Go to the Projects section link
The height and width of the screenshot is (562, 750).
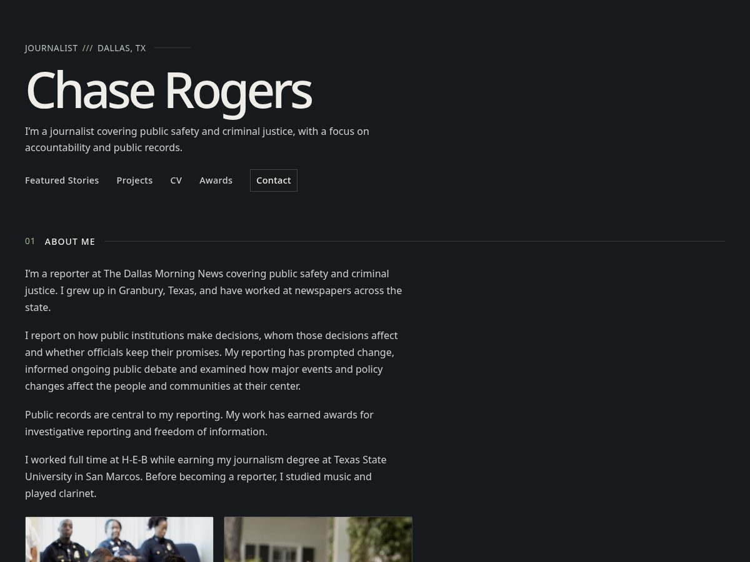pos(134,180)
